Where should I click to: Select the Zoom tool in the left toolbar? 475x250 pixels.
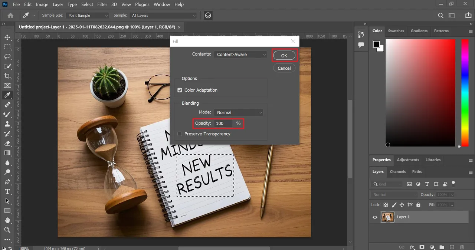[x=7, y=230]
